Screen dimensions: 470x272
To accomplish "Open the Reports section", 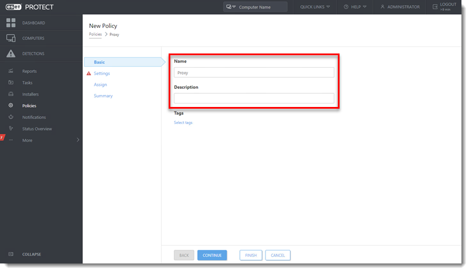I will [x=30, y=71].
